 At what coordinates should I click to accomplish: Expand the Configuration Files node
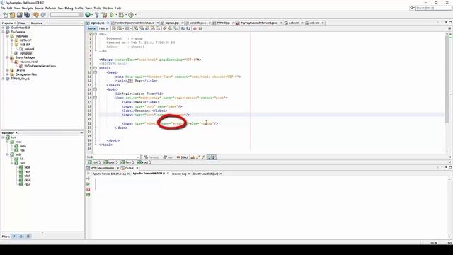point(8,74)
